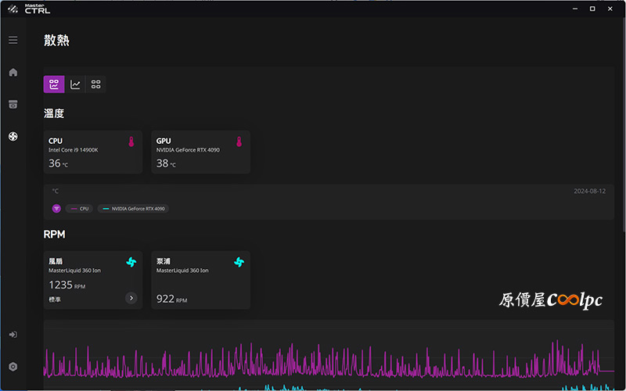Toggle the CPU legend series
626x391 pixels.
click(79, 209)
